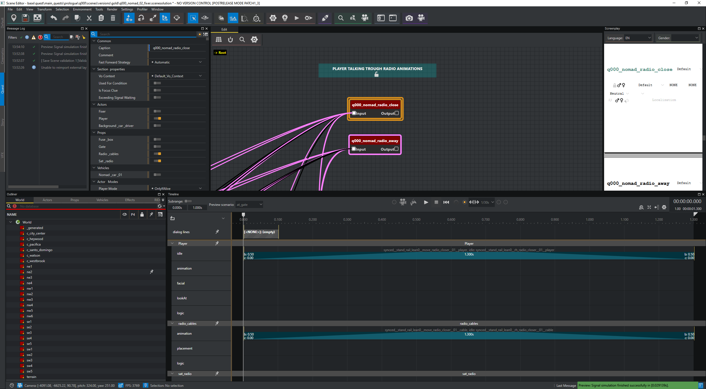Toggle the Sat_radio prop switch

[157, 161]
